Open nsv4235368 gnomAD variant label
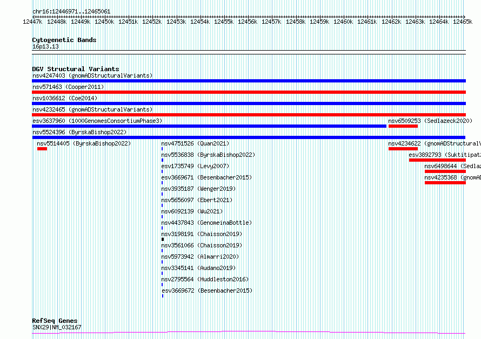The width and height of the screenshot is (481, 339). pos(453,177)
